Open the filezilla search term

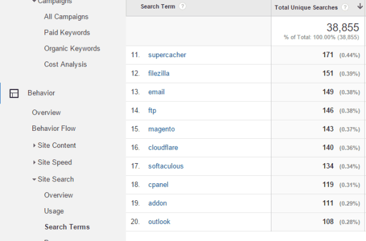coord(159,74)
